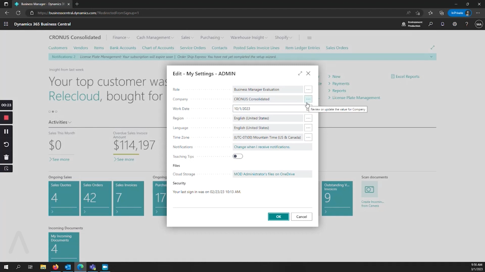Confirm settings with the OK button

tap(278, 217)
